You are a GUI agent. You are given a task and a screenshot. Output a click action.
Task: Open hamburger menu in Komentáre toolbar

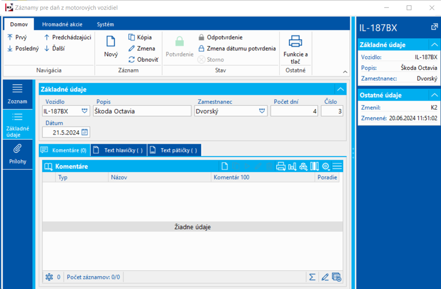(x=337, y=166)
